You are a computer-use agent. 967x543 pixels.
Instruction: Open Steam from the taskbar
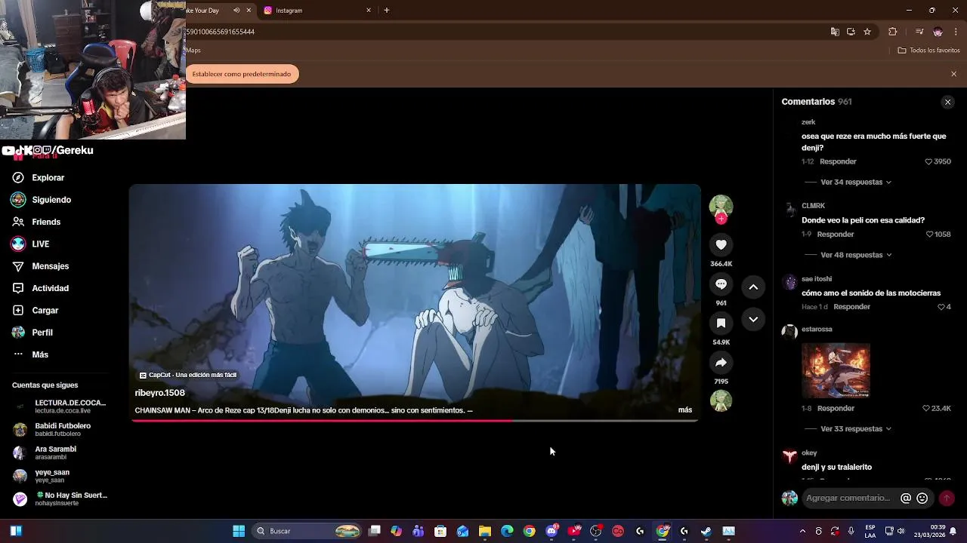coord(706,531)
